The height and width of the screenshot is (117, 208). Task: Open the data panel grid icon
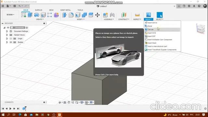[3, 6]
